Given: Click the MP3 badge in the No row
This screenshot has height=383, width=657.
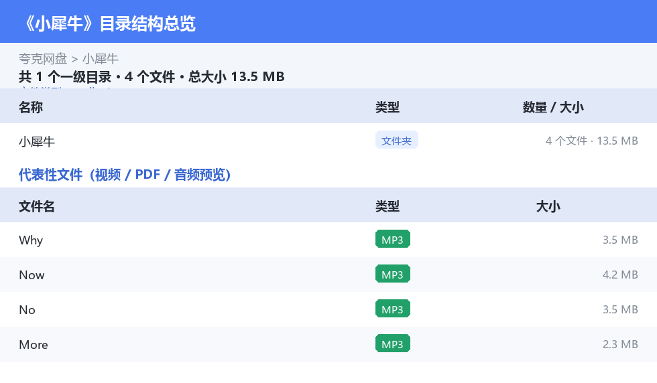Looking at the screenshot, I should [393, 309].
